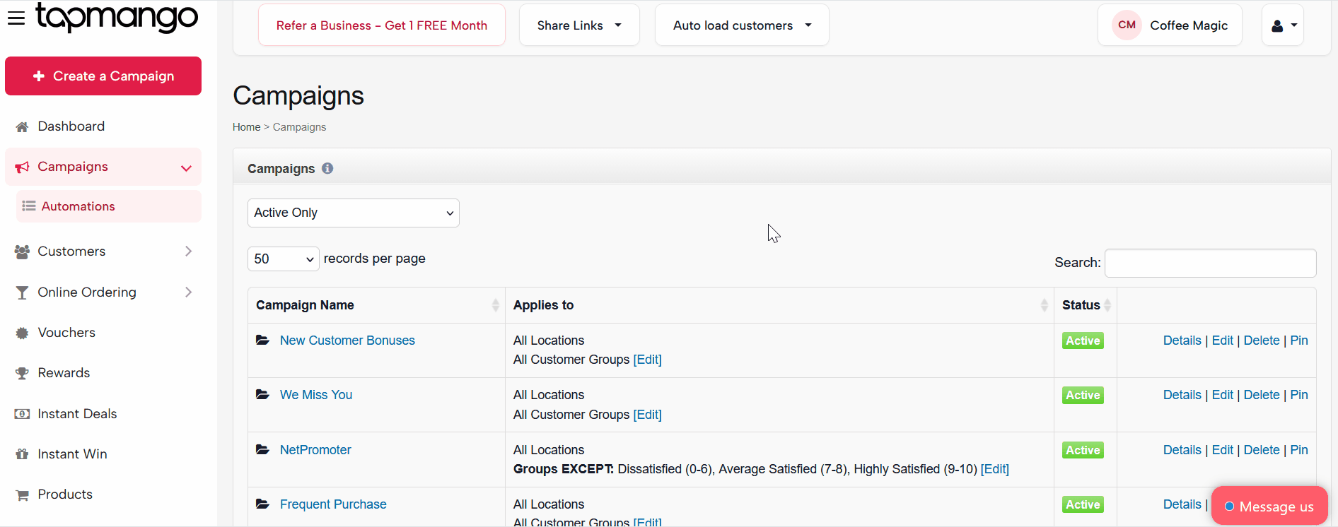
Task: Open the We Miss You campaign
Action: pos(316,395)
